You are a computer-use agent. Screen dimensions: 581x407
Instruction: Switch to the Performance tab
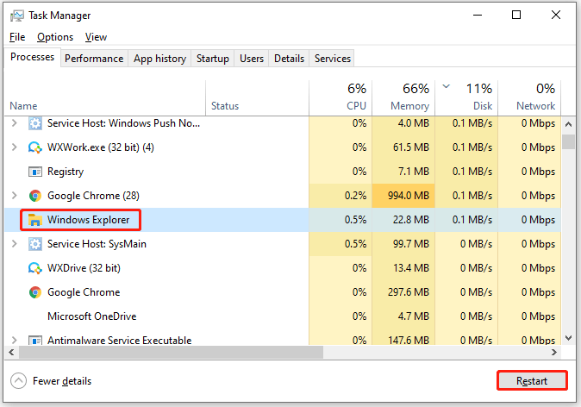tap(94, 59)
